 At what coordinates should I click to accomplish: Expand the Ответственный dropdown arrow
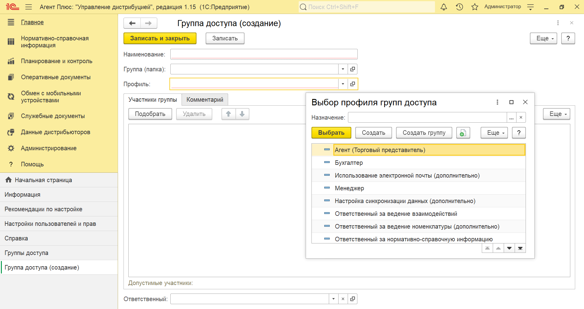[333, 299]
